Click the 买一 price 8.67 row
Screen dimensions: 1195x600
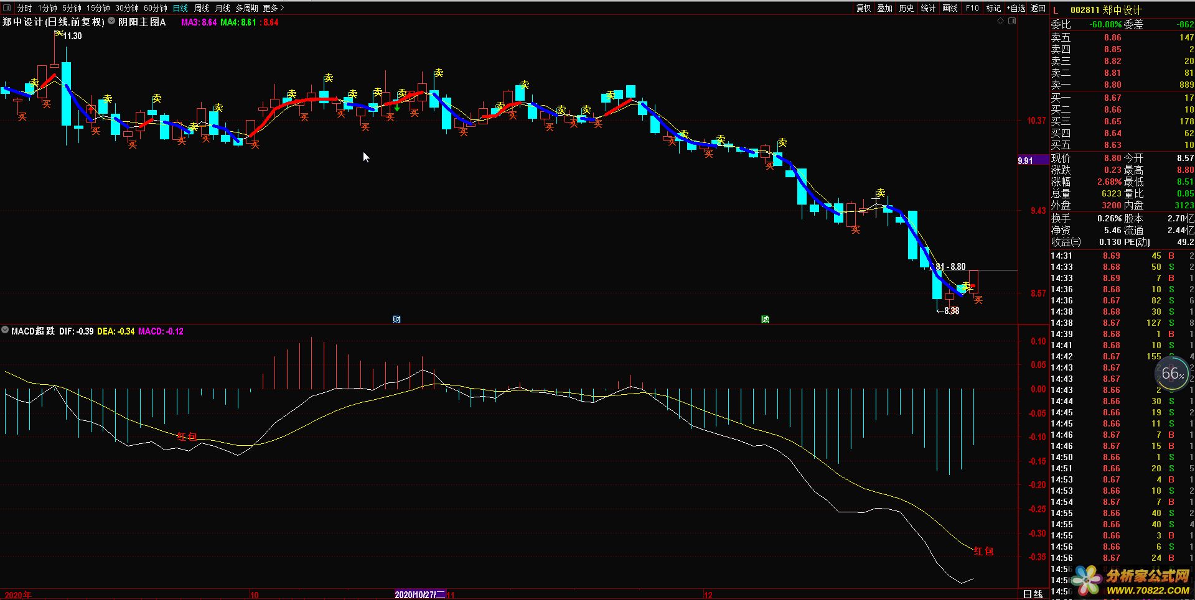click(x=1122, y=98)
